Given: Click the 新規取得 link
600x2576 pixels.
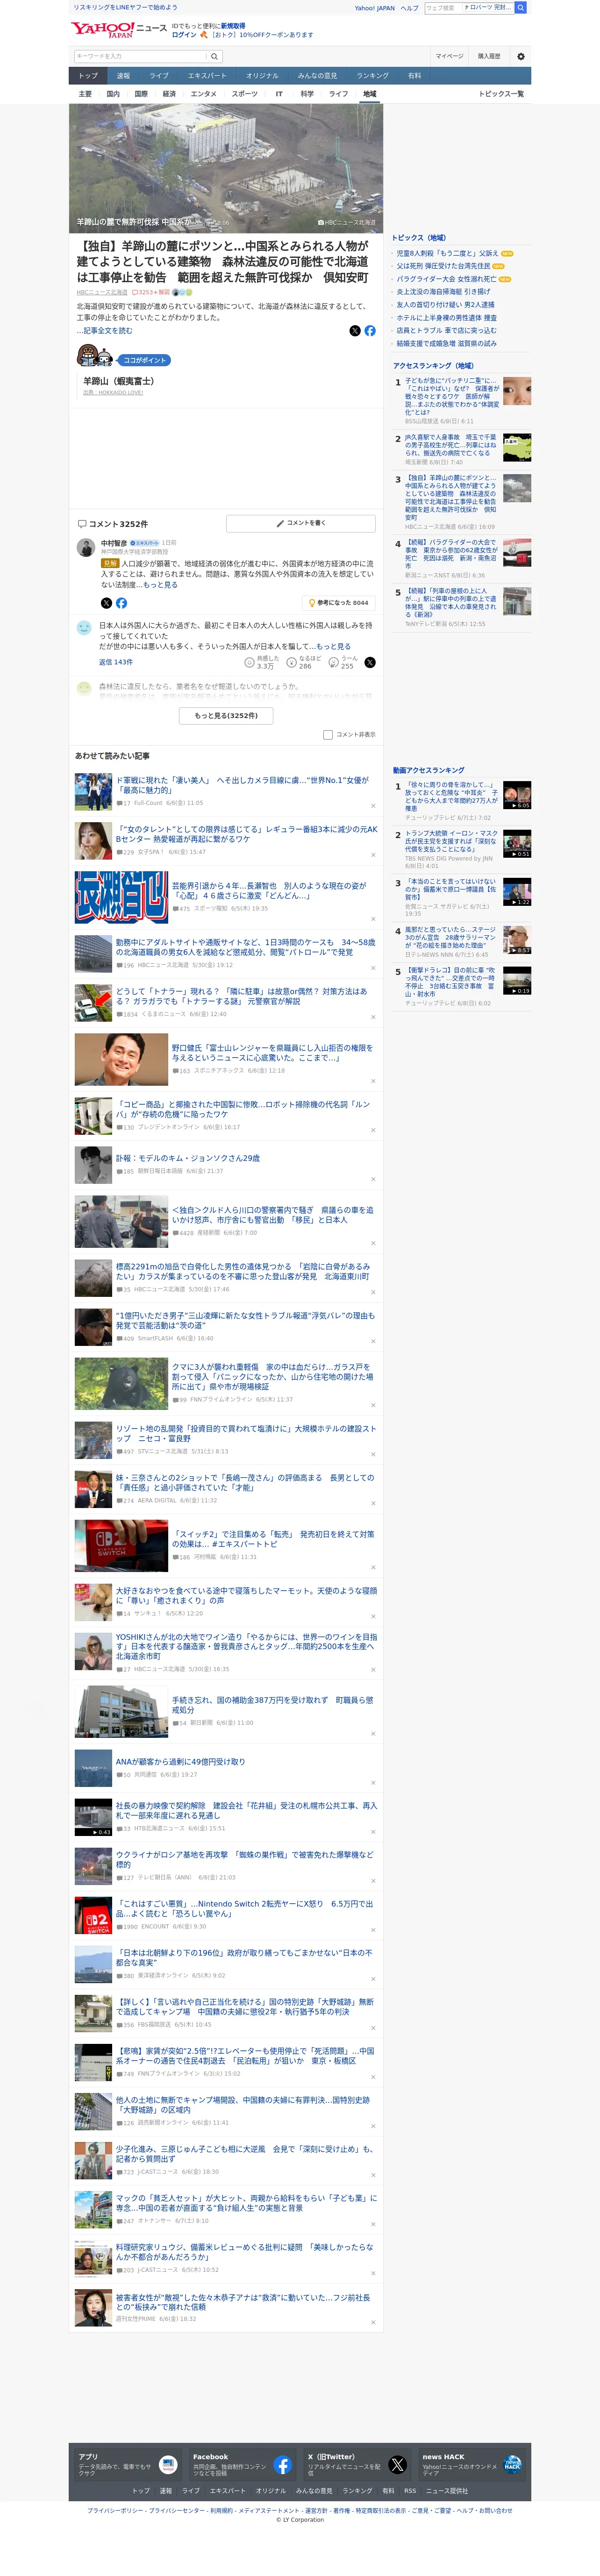Looking at the screenshot, I should tap(233, 26).
